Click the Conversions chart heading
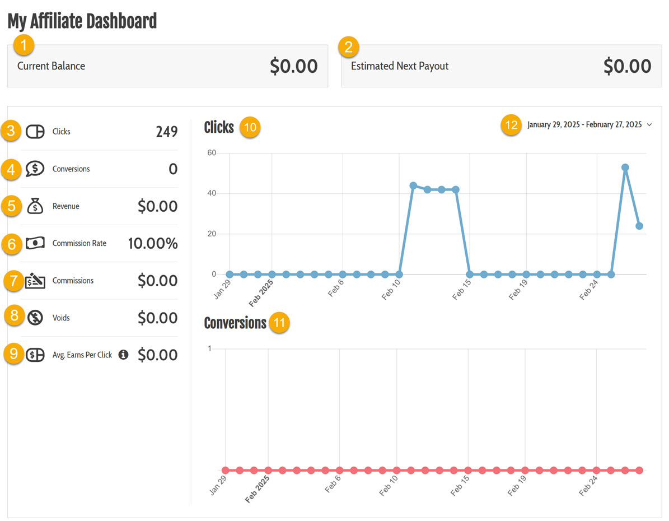The width and height of the screenshot is (669, 521). click(235, 323)
